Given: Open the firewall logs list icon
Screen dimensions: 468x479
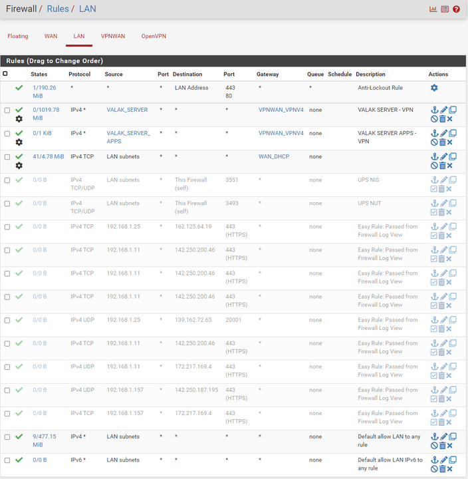Looking at the screenshot, I should (x=445, y=9).
